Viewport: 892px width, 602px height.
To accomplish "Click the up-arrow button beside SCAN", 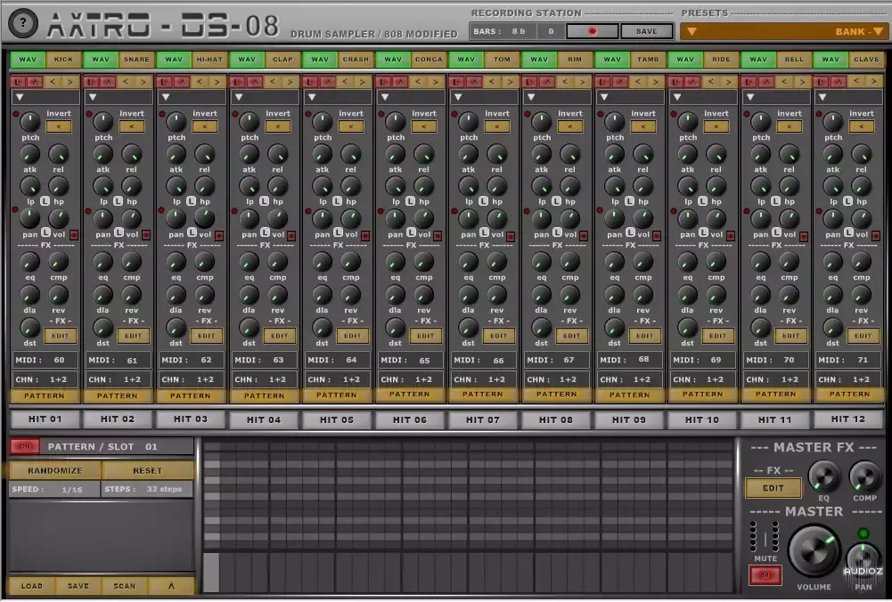I will pos(171,585).
